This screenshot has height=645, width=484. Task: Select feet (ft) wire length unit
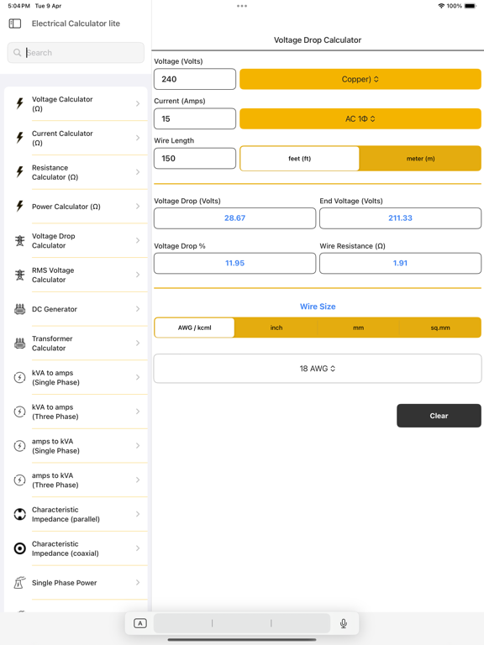[x=300, y=159]
